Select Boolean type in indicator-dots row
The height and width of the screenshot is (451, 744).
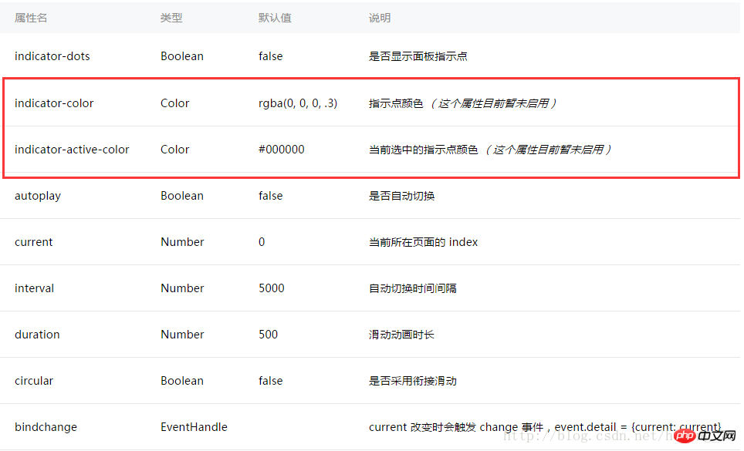click(182, 56)
